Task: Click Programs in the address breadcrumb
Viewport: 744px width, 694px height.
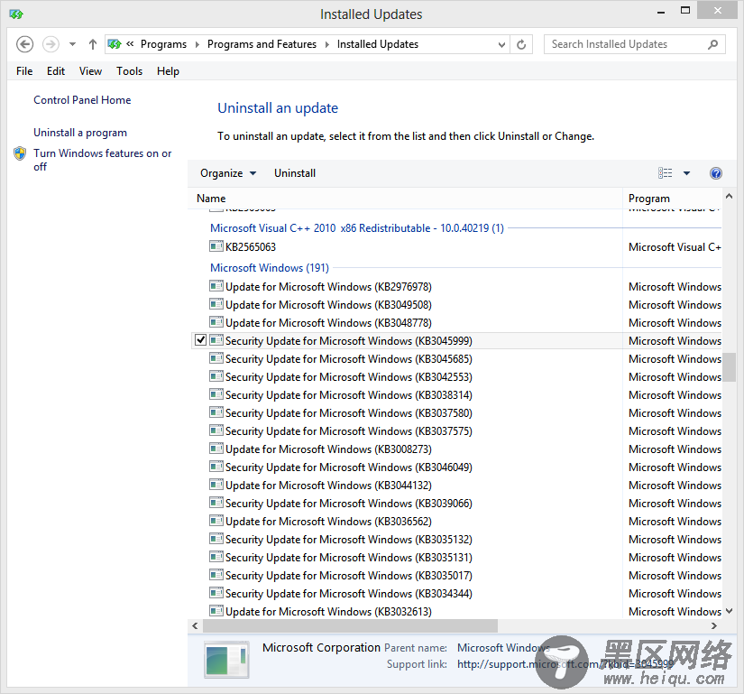Action: (x=164, y=44)
